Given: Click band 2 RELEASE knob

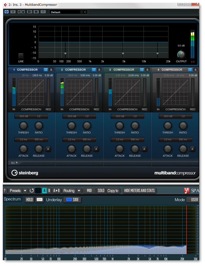Looking at the screenshot, I should tap(87, 149).
